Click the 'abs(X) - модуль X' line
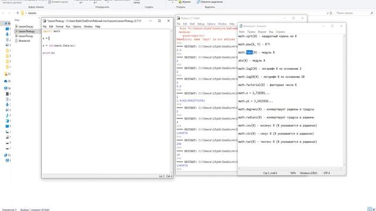Viewport: 376px width, 211px height. click(x=251, y=61)
